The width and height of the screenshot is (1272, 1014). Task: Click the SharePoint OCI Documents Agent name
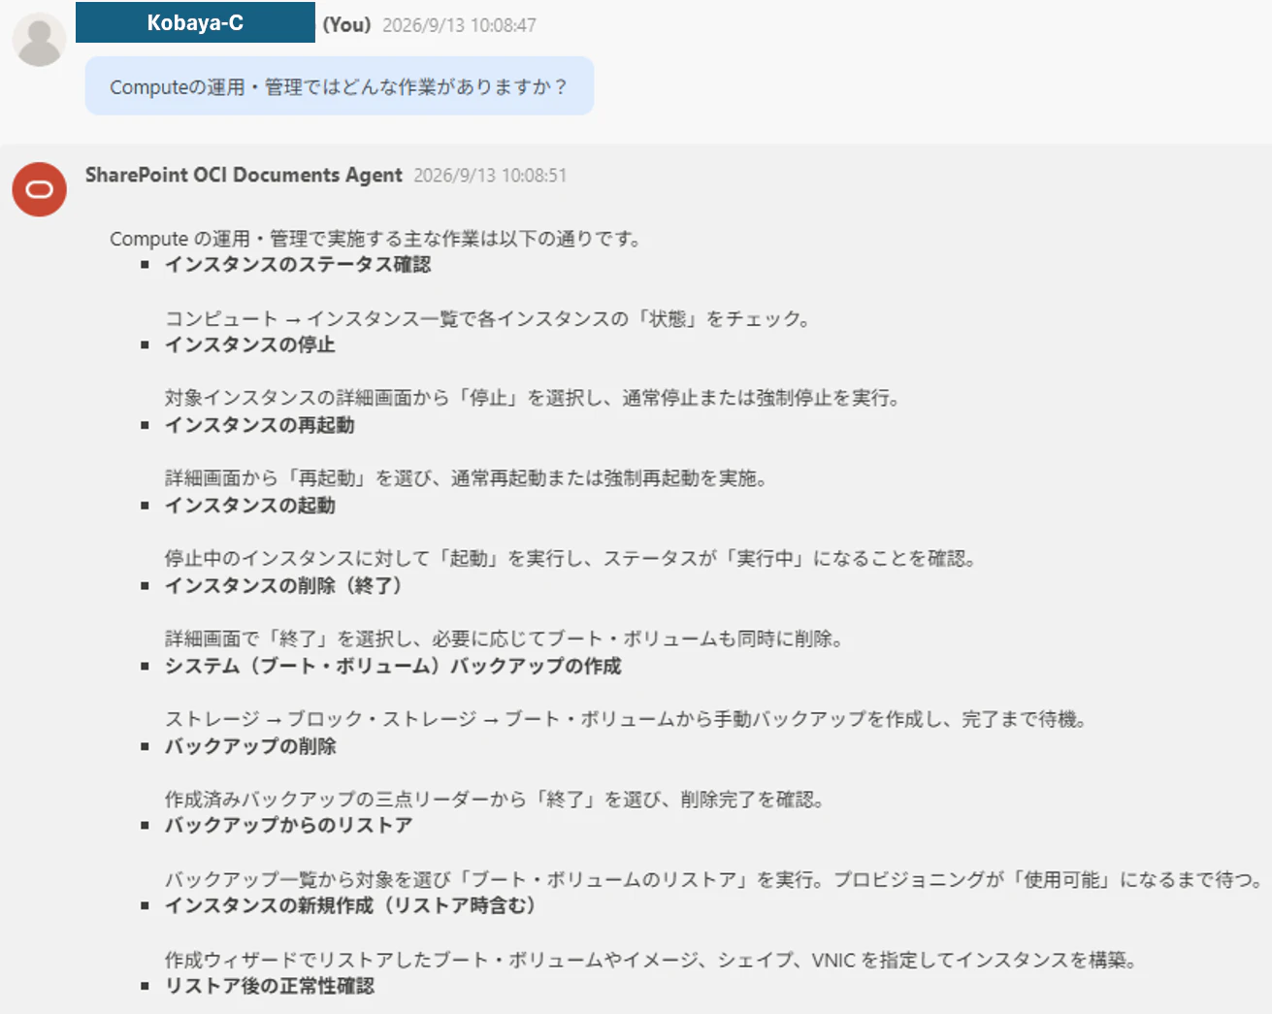click(x=244, y=175)
